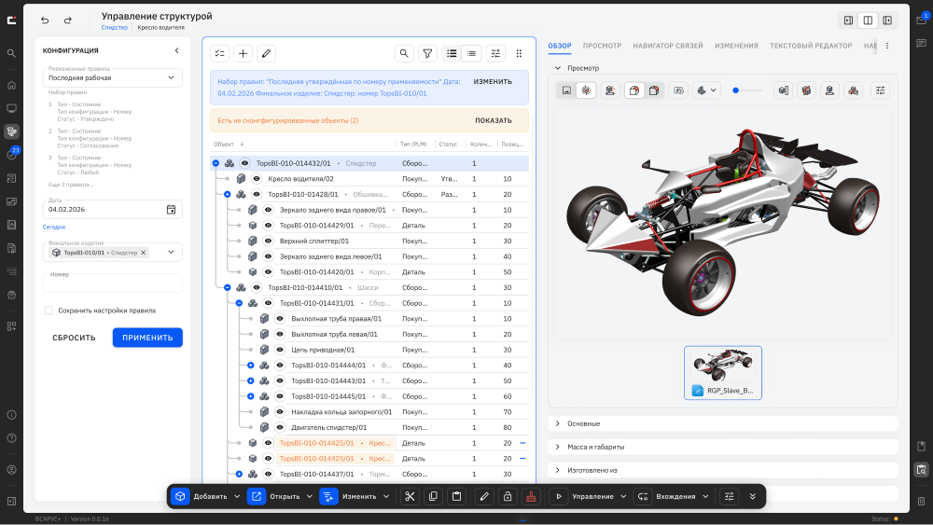The width and height of the screenshot is (933, 525).
Task: Enable the Сохранить настройки правила checkbox
Action: tap(49, 311)
